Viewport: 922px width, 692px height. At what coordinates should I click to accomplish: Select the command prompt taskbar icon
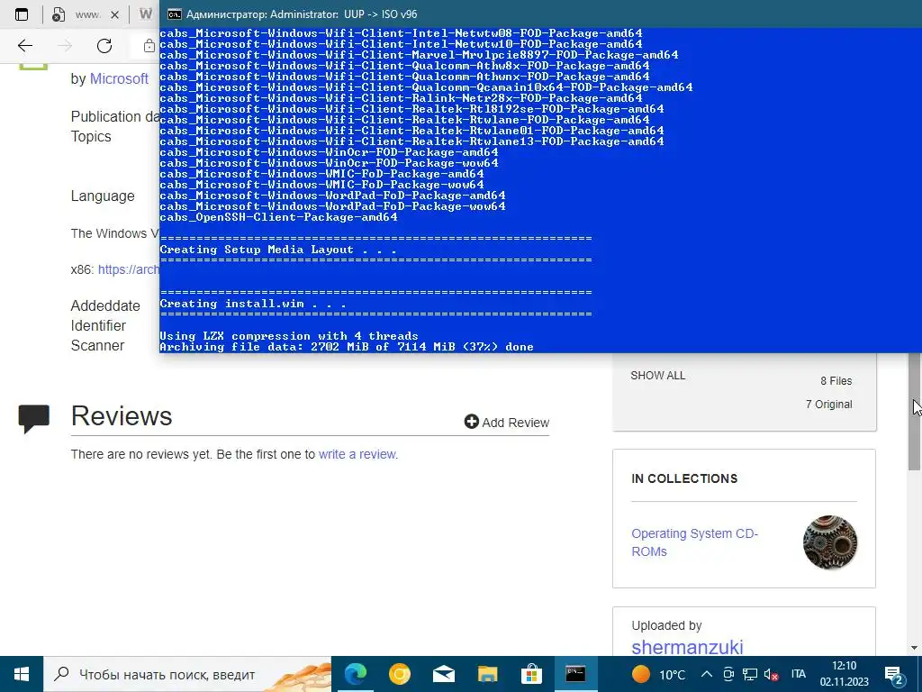tap(575, 674)
